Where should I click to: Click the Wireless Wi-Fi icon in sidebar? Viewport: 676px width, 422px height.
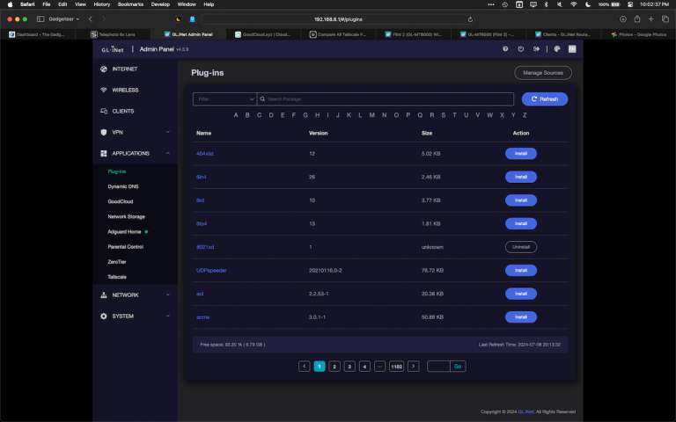(x=104, y=90)
